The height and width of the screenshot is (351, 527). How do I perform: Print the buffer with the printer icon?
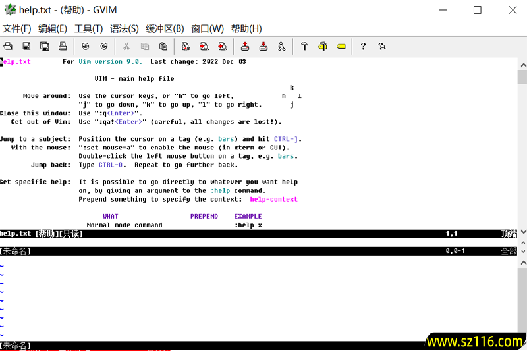point(63,46)
